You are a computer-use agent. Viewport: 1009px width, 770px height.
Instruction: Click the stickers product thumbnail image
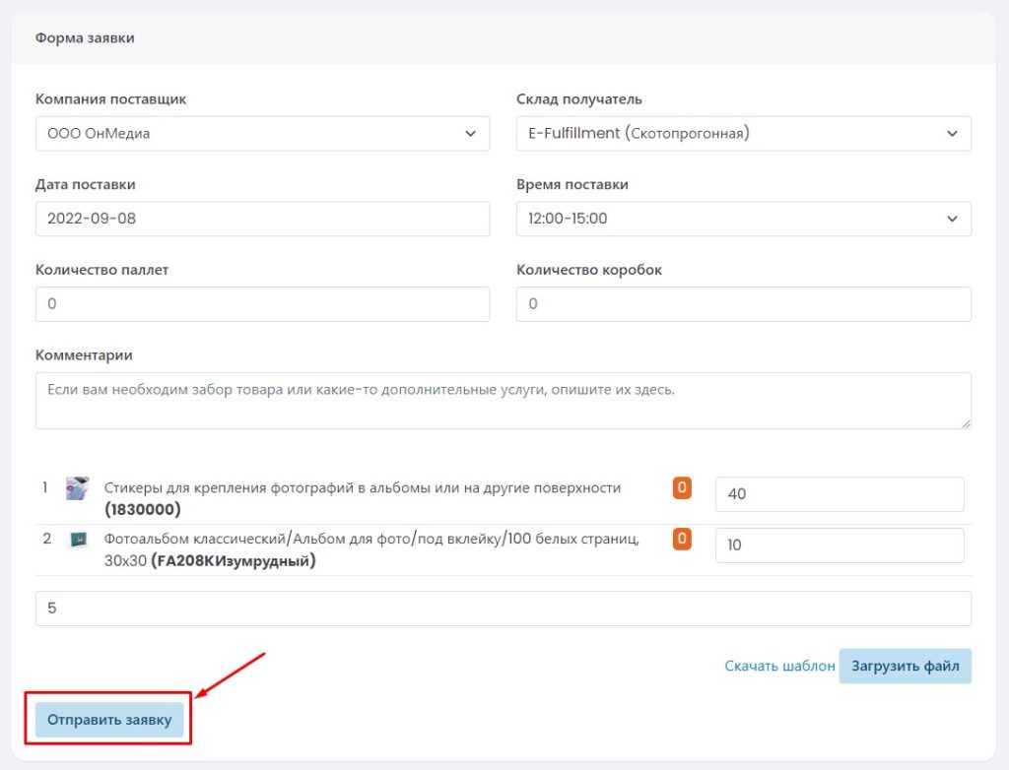pos(77,488)
